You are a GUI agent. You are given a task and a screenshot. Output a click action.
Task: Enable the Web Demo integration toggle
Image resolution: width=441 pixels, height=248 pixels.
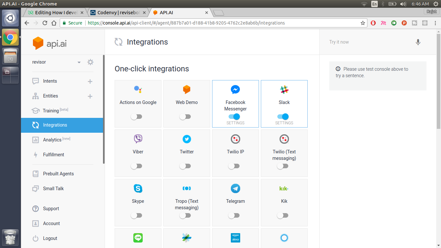click(185, 117)
